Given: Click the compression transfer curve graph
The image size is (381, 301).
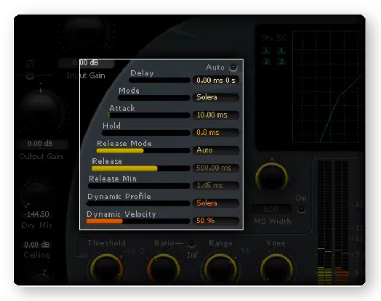Looking at the screenshot, I should coord(328,87).
